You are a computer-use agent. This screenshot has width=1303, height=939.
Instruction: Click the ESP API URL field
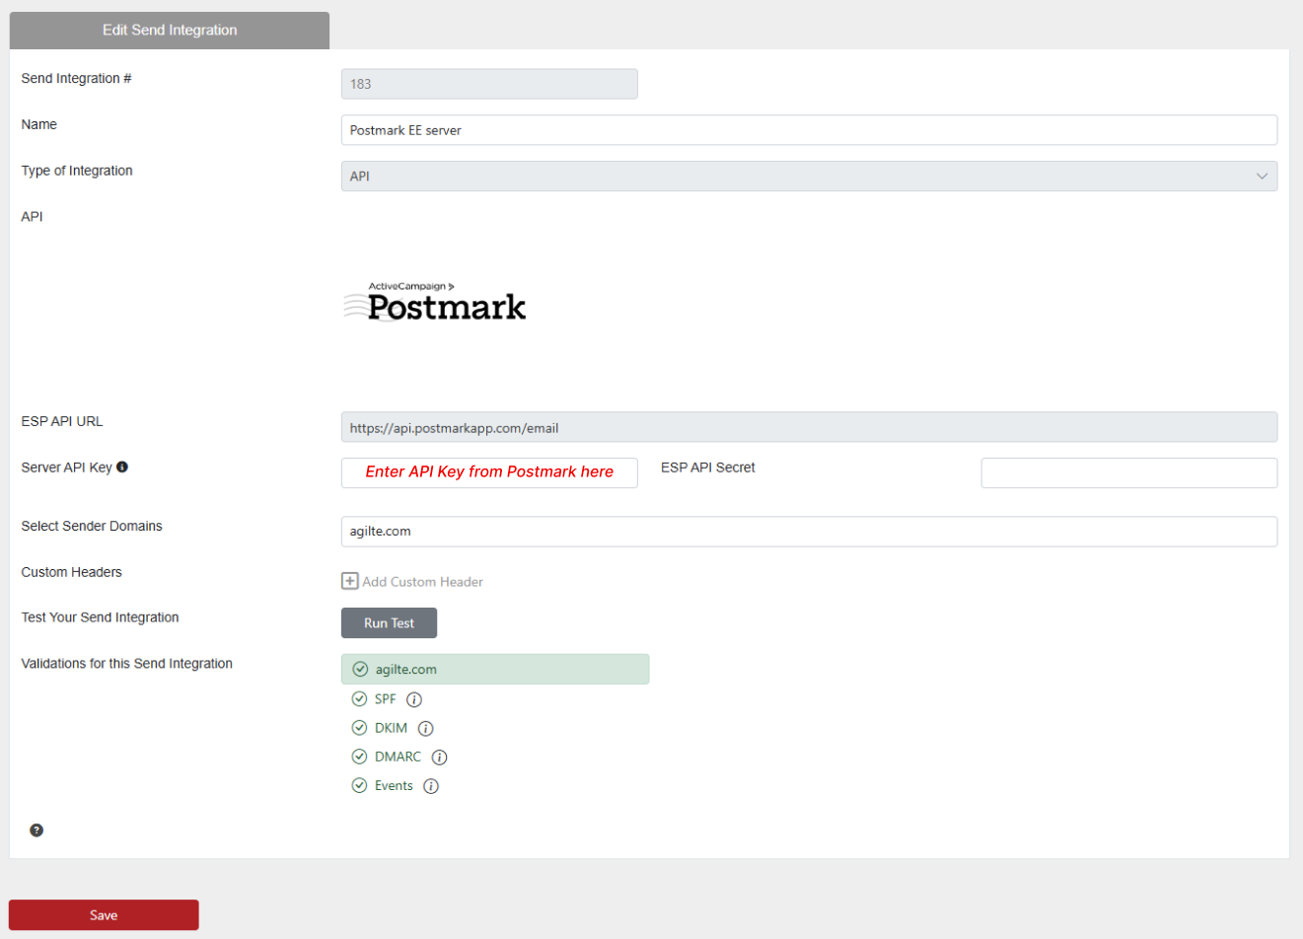(809, 427)
